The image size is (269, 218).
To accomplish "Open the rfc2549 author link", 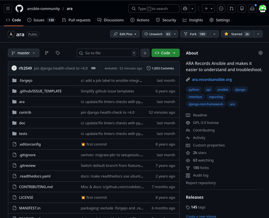I will click(25, 68).
